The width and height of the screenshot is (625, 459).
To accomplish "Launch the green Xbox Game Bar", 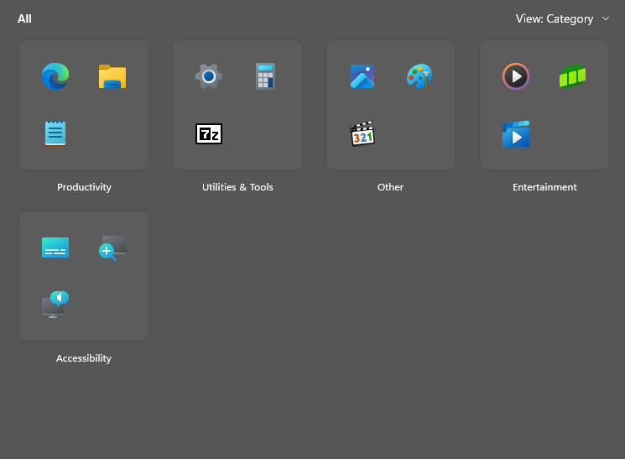I will tap(572, 77).
